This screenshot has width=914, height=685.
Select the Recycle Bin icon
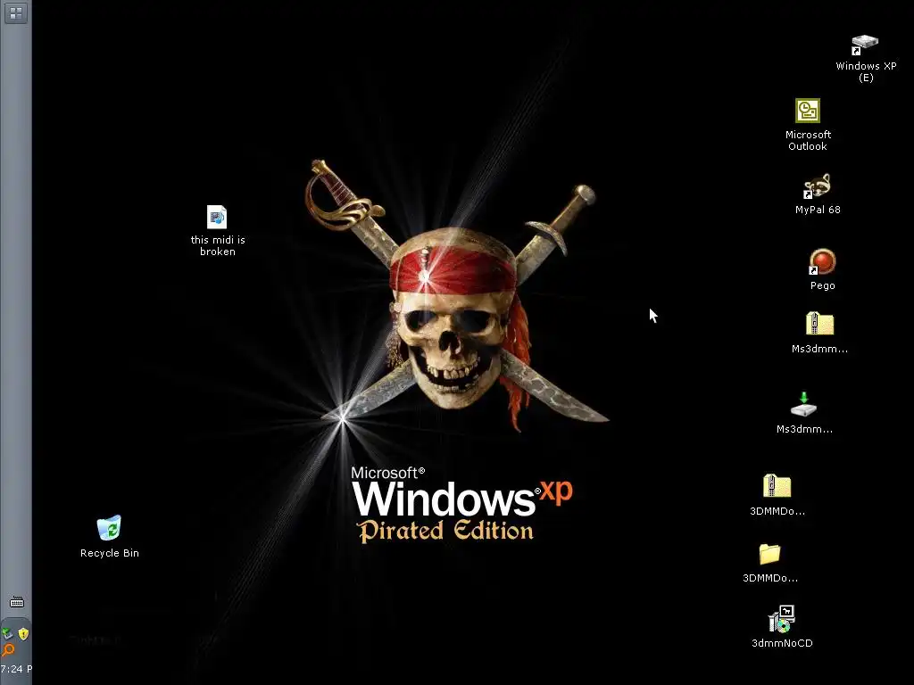(x=110, y=536)
